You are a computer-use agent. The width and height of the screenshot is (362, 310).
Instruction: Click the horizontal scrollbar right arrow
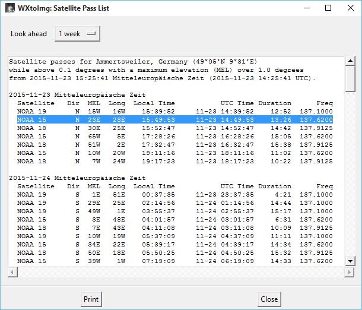coord(349,272)
